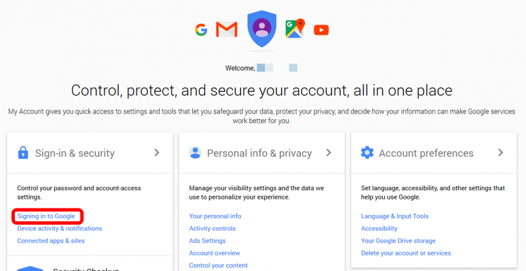Screen dimensions: 526x271
Task: Click the Account preferences gear icon
Action: [x=367, y=152]
